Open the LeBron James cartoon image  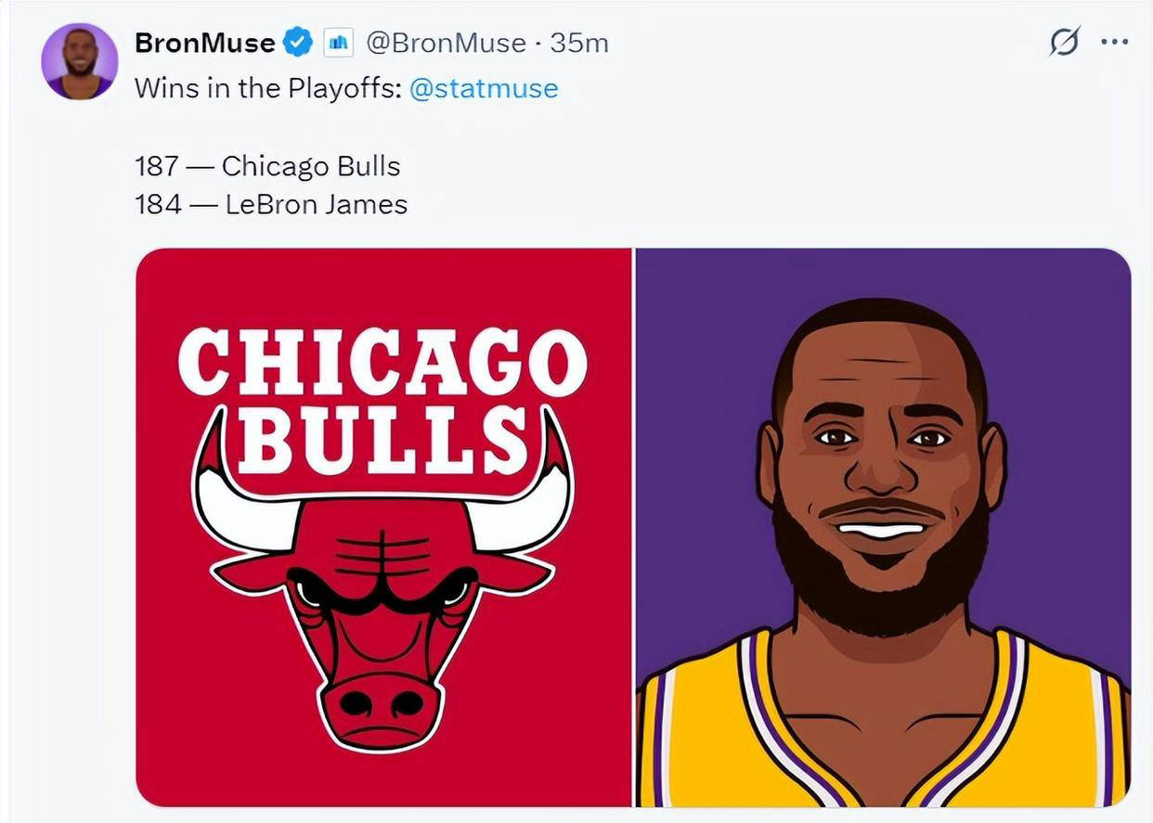click(x=883, y=527)
